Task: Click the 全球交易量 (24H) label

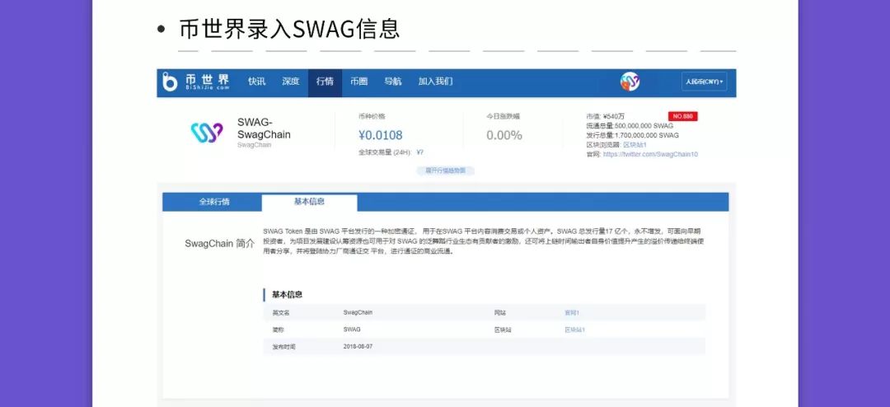Action: coord(383,152)
